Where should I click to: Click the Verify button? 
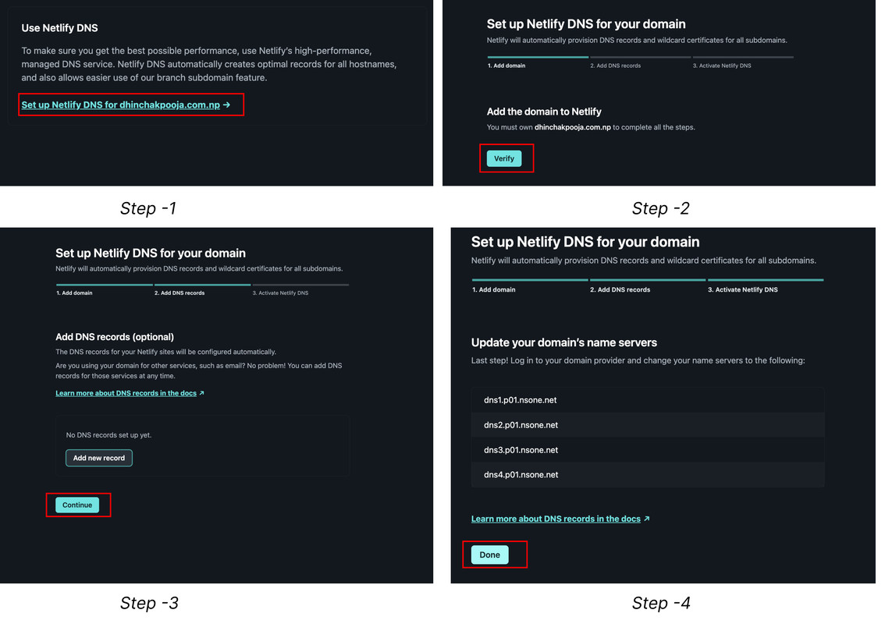pyautogui.click(x=504, y=158)
